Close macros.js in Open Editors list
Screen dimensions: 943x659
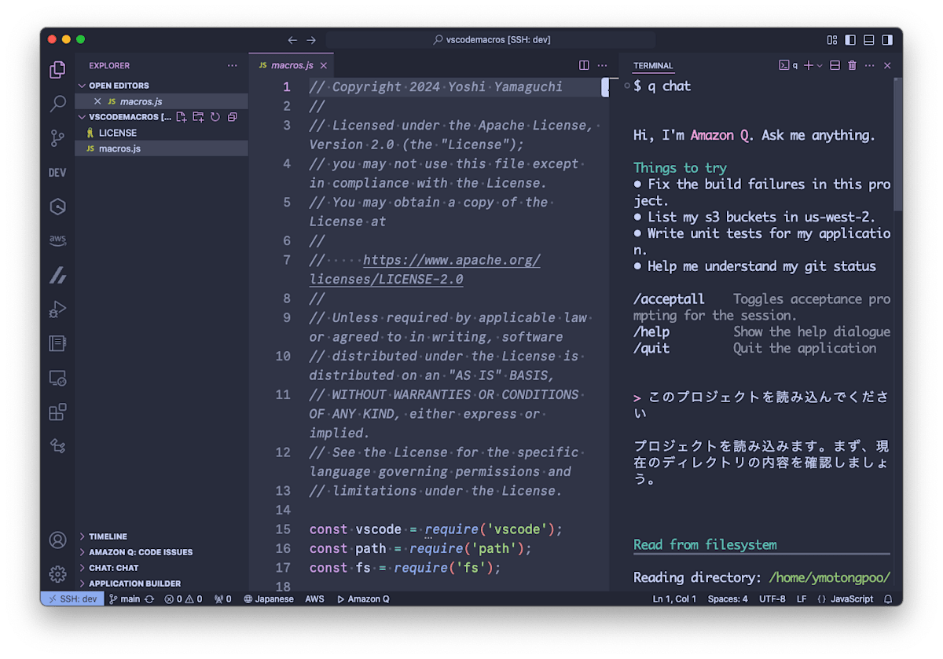[x=97, y=101]
